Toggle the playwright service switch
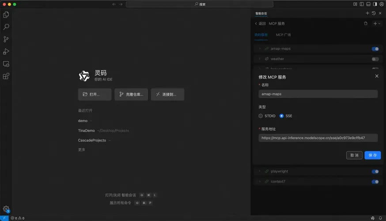This screenshot has width=386, height=221. 375,171
